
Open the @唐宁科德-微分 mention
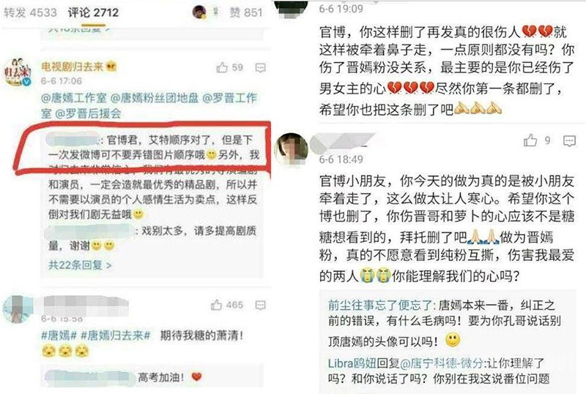442,363
